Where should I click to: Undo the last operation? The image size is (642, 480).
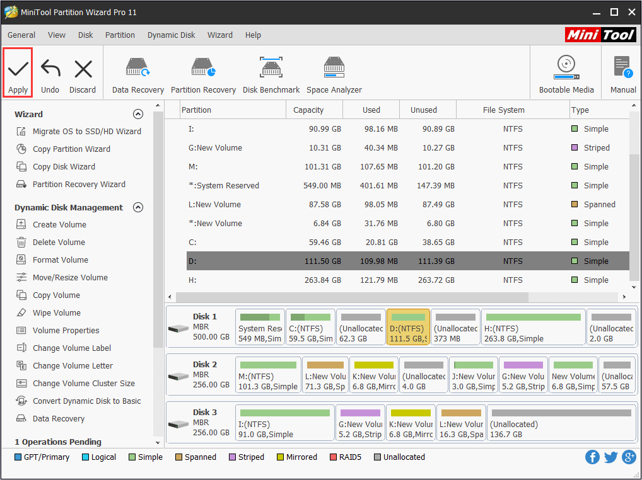click(x=50, y=72)
